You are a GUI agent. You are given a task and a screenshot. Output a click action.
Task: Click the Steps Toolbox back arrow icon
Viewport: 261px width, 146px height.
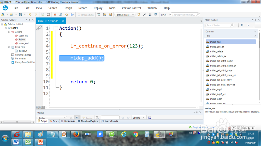click(x=242, y=25)
